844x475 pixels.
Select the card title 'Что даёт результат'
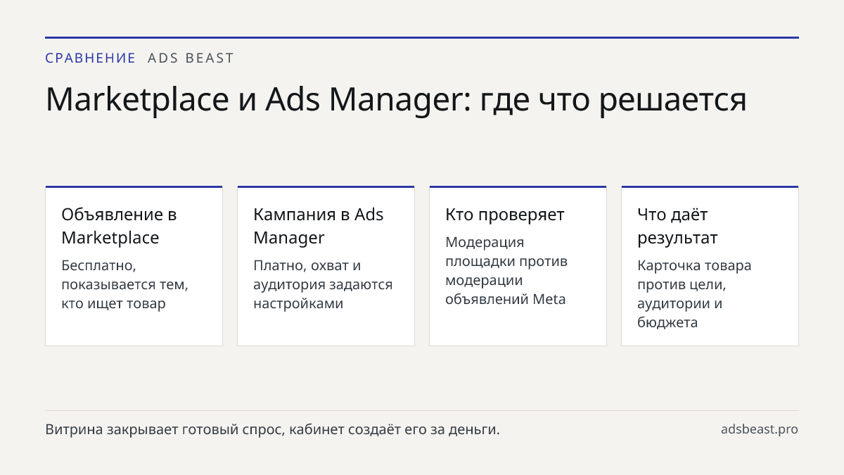[x=677, y=226]
